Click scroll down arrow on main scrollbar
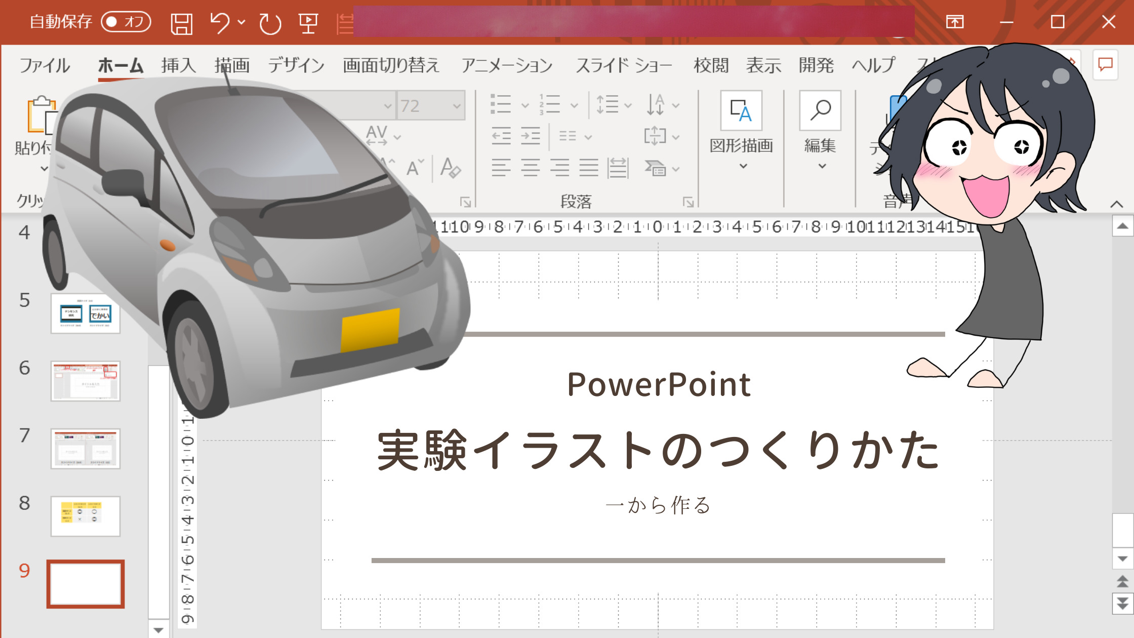This screenshot has width=1134, height=638. click(1122, 559)
